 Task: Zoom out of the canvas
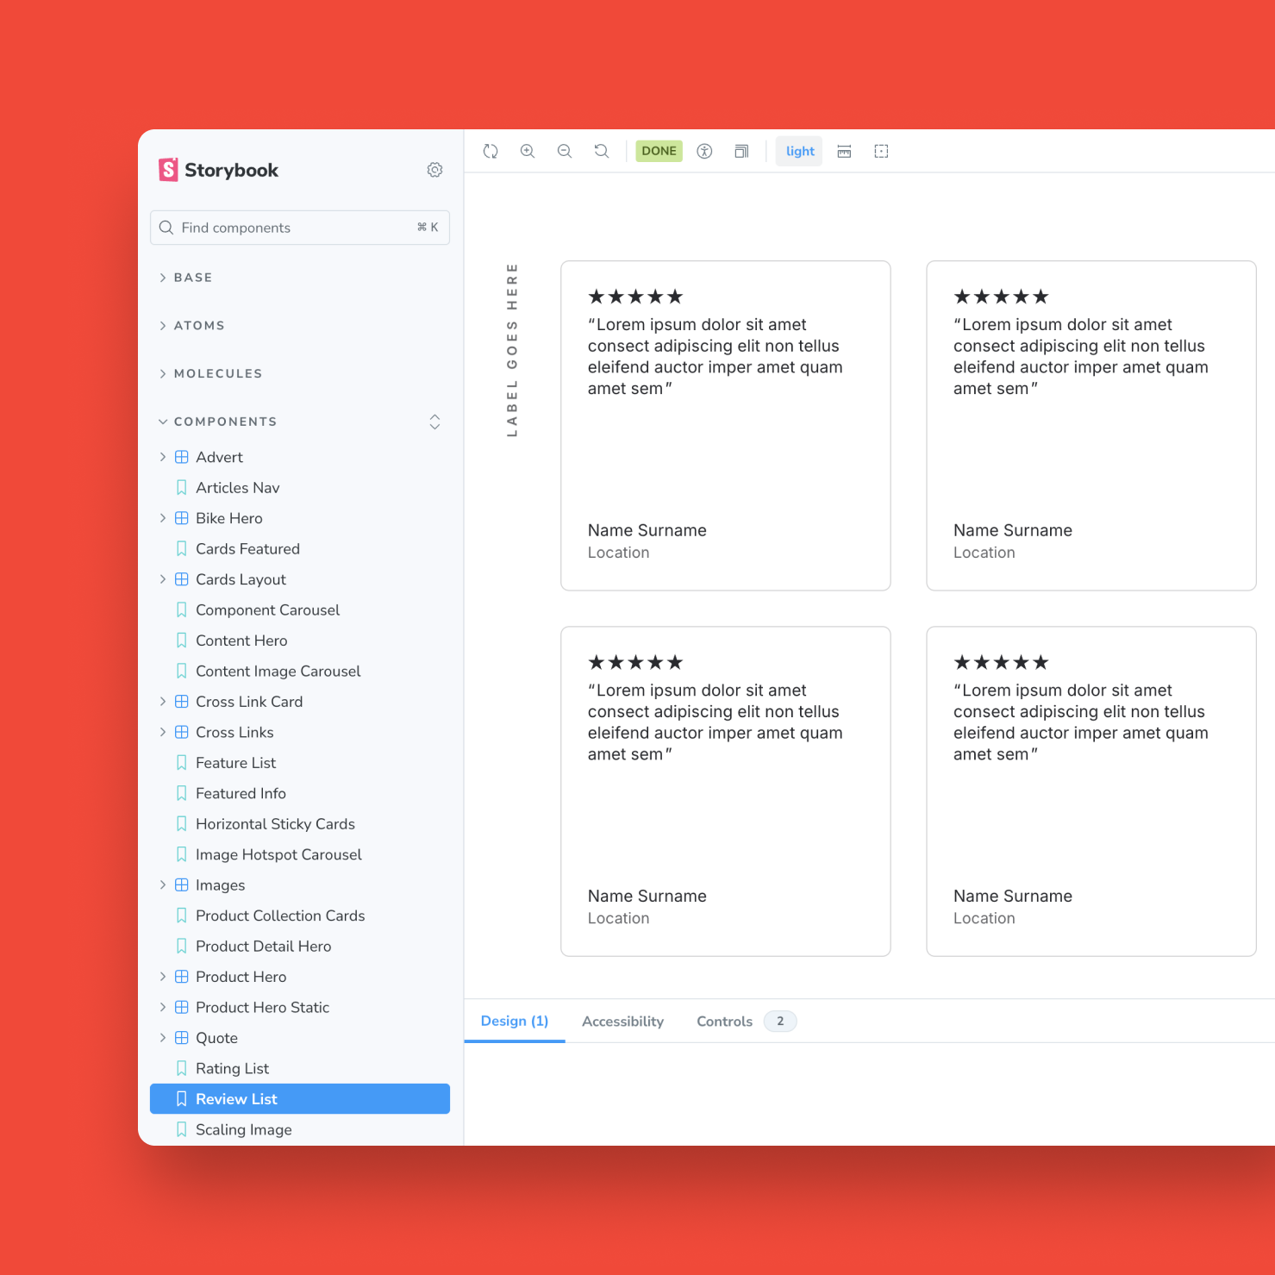tap(565, 151)
